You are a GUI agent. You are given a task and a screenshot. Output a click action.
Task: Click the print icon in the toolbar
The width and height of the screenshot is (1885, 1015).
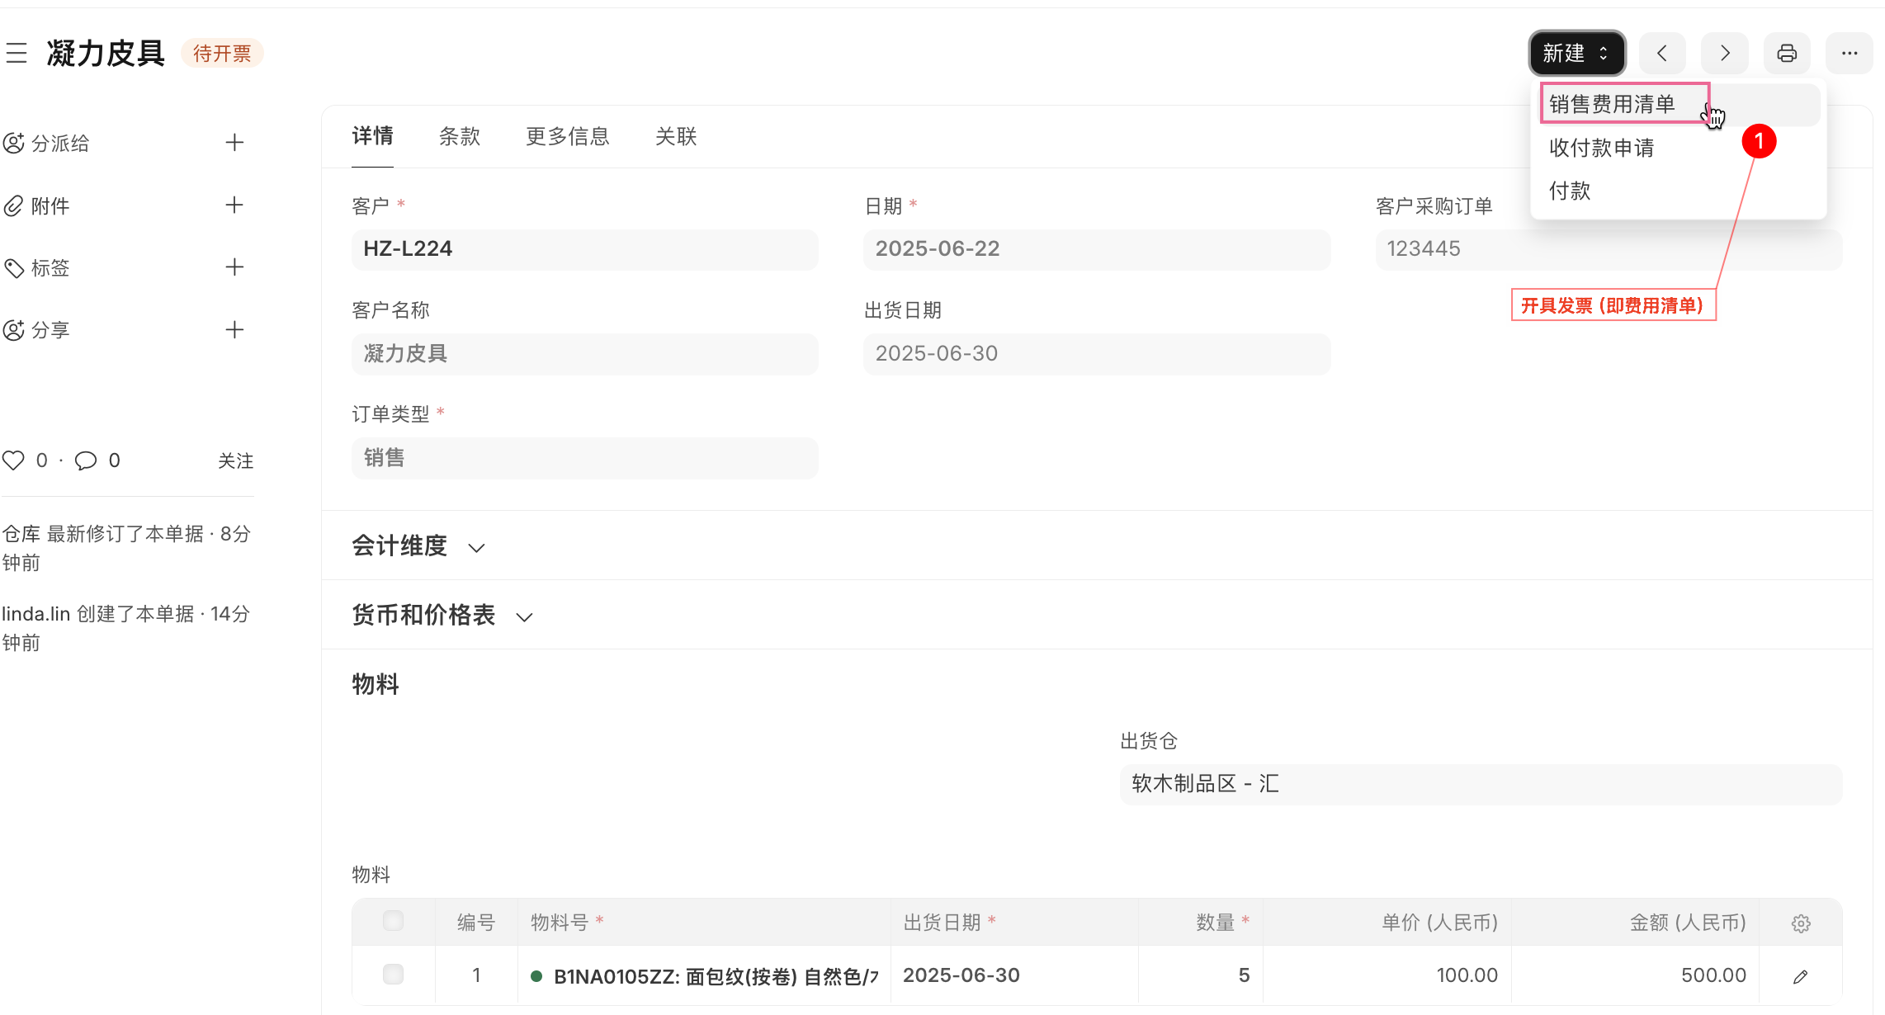coord(1787,53)
